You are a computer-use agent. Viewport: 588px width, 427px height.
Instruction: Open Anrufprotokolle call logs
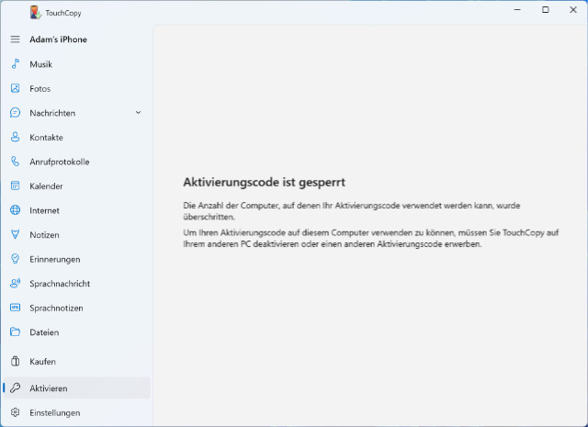(x=76, y=162)
